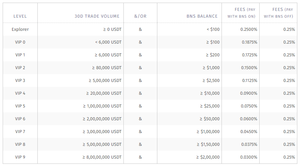
Task: Click the &/OR column header
Action: [x=140, y=16]
